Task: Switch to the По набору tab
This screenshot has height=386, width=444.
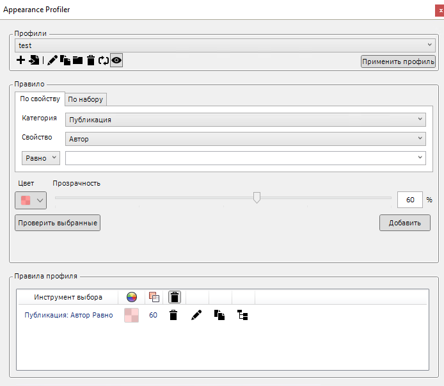Action: click(x=86, y=99)
